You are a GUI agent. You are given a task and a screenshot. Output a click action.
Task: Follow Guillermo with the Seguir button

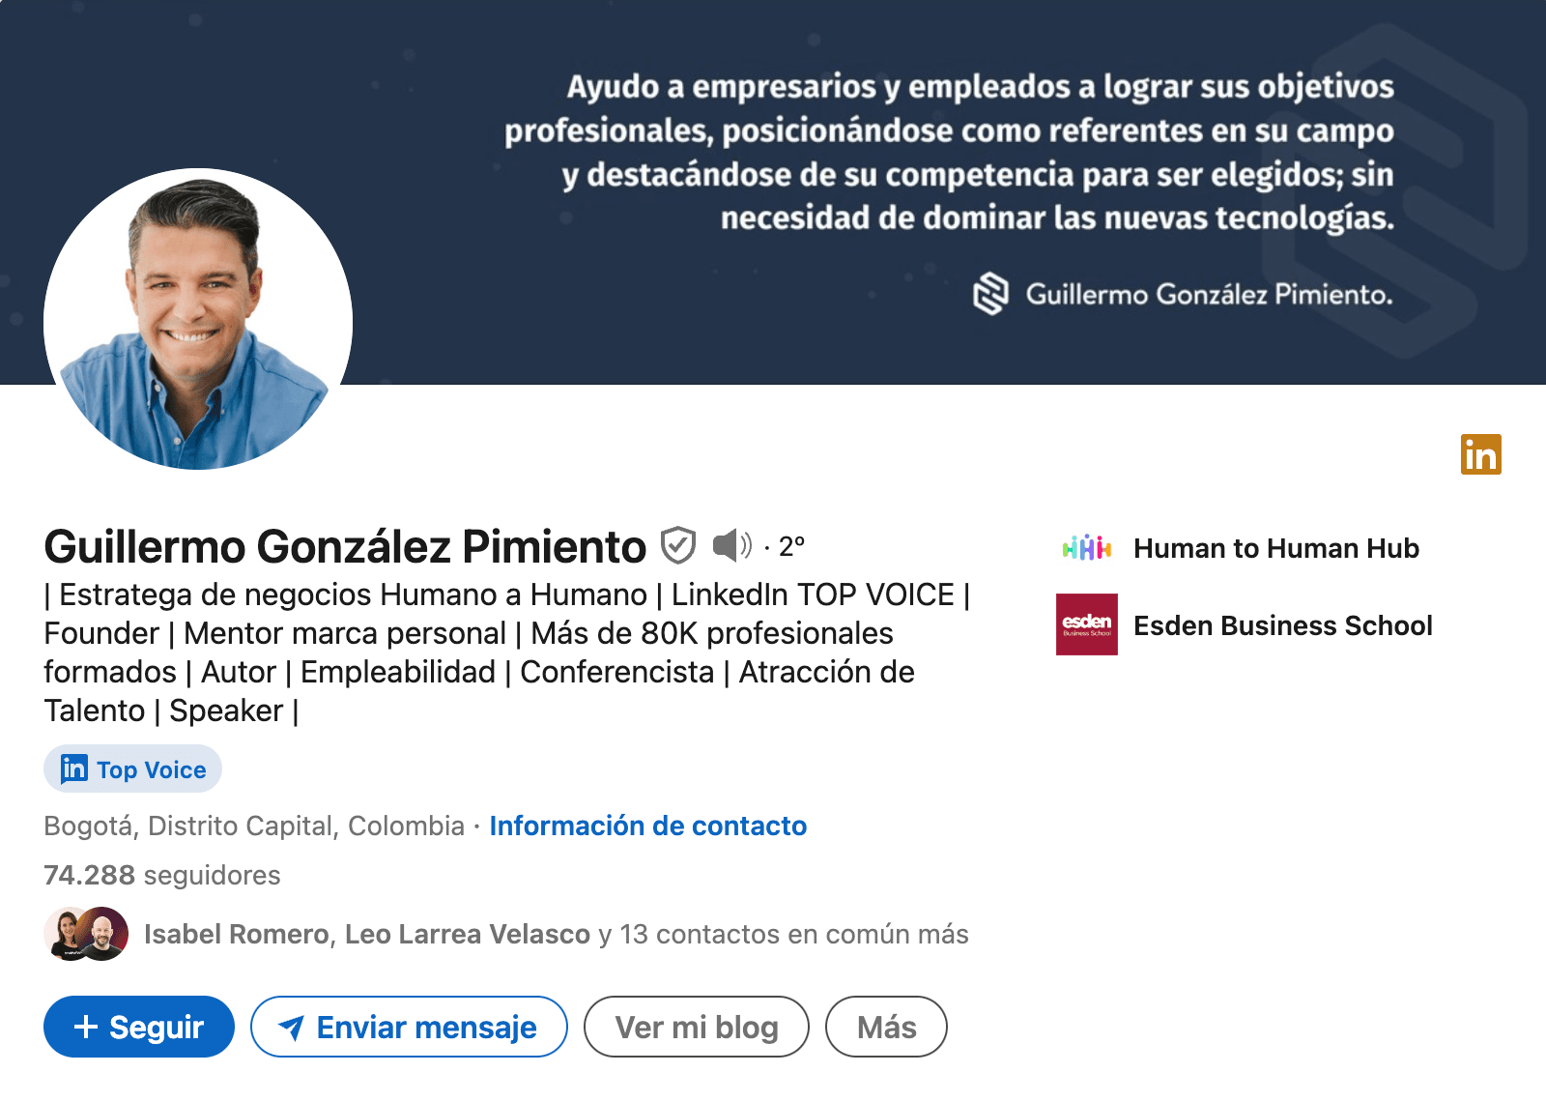click(138, 1027)
